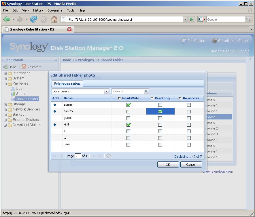Open the Tools menu
The image size is (255, 217).
(71, 10)
